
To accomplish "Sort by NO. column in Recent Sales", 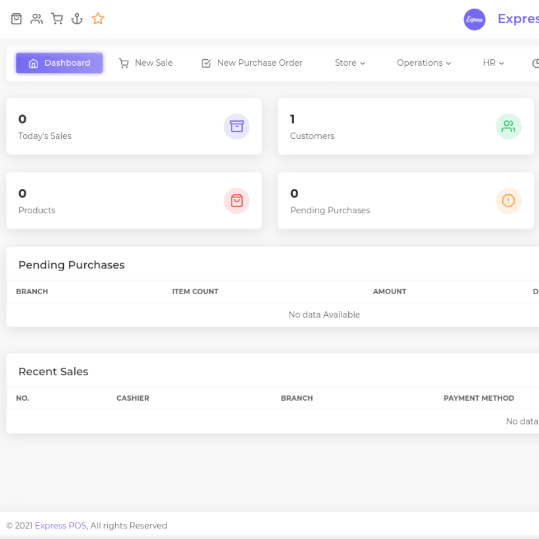I will [22, 398].
